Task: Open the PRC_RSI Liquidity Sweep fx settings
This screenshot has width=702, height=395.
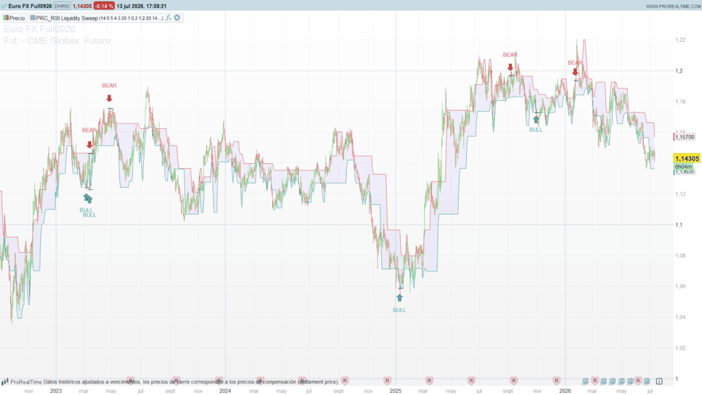Action: tap(169, 18)
